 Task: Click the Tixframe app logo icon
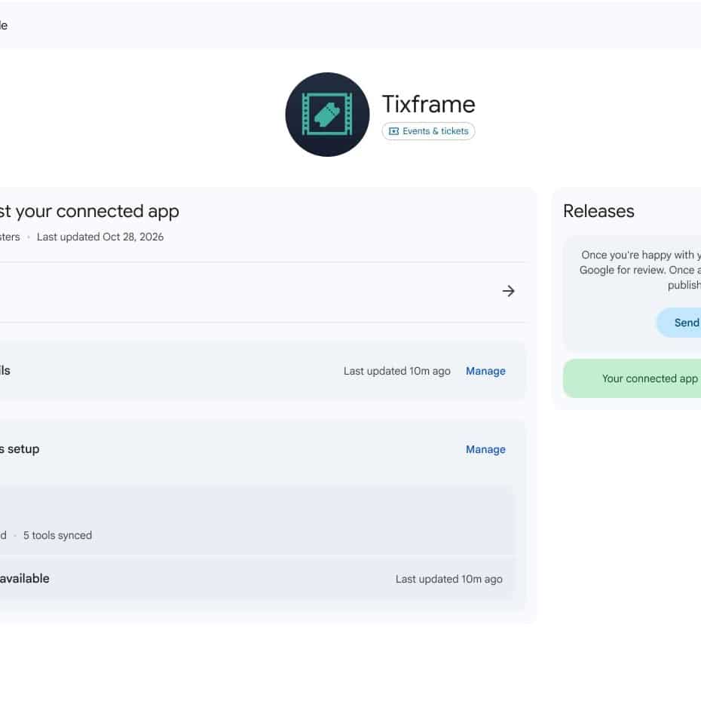tap(327, 115)
